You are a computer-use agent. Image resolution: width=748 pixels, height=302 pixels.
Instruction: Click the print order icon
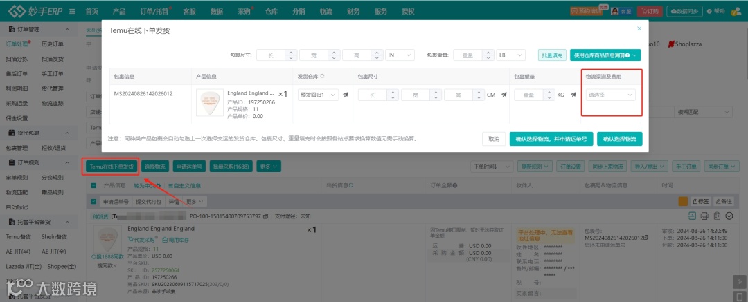tap(704, 216)
